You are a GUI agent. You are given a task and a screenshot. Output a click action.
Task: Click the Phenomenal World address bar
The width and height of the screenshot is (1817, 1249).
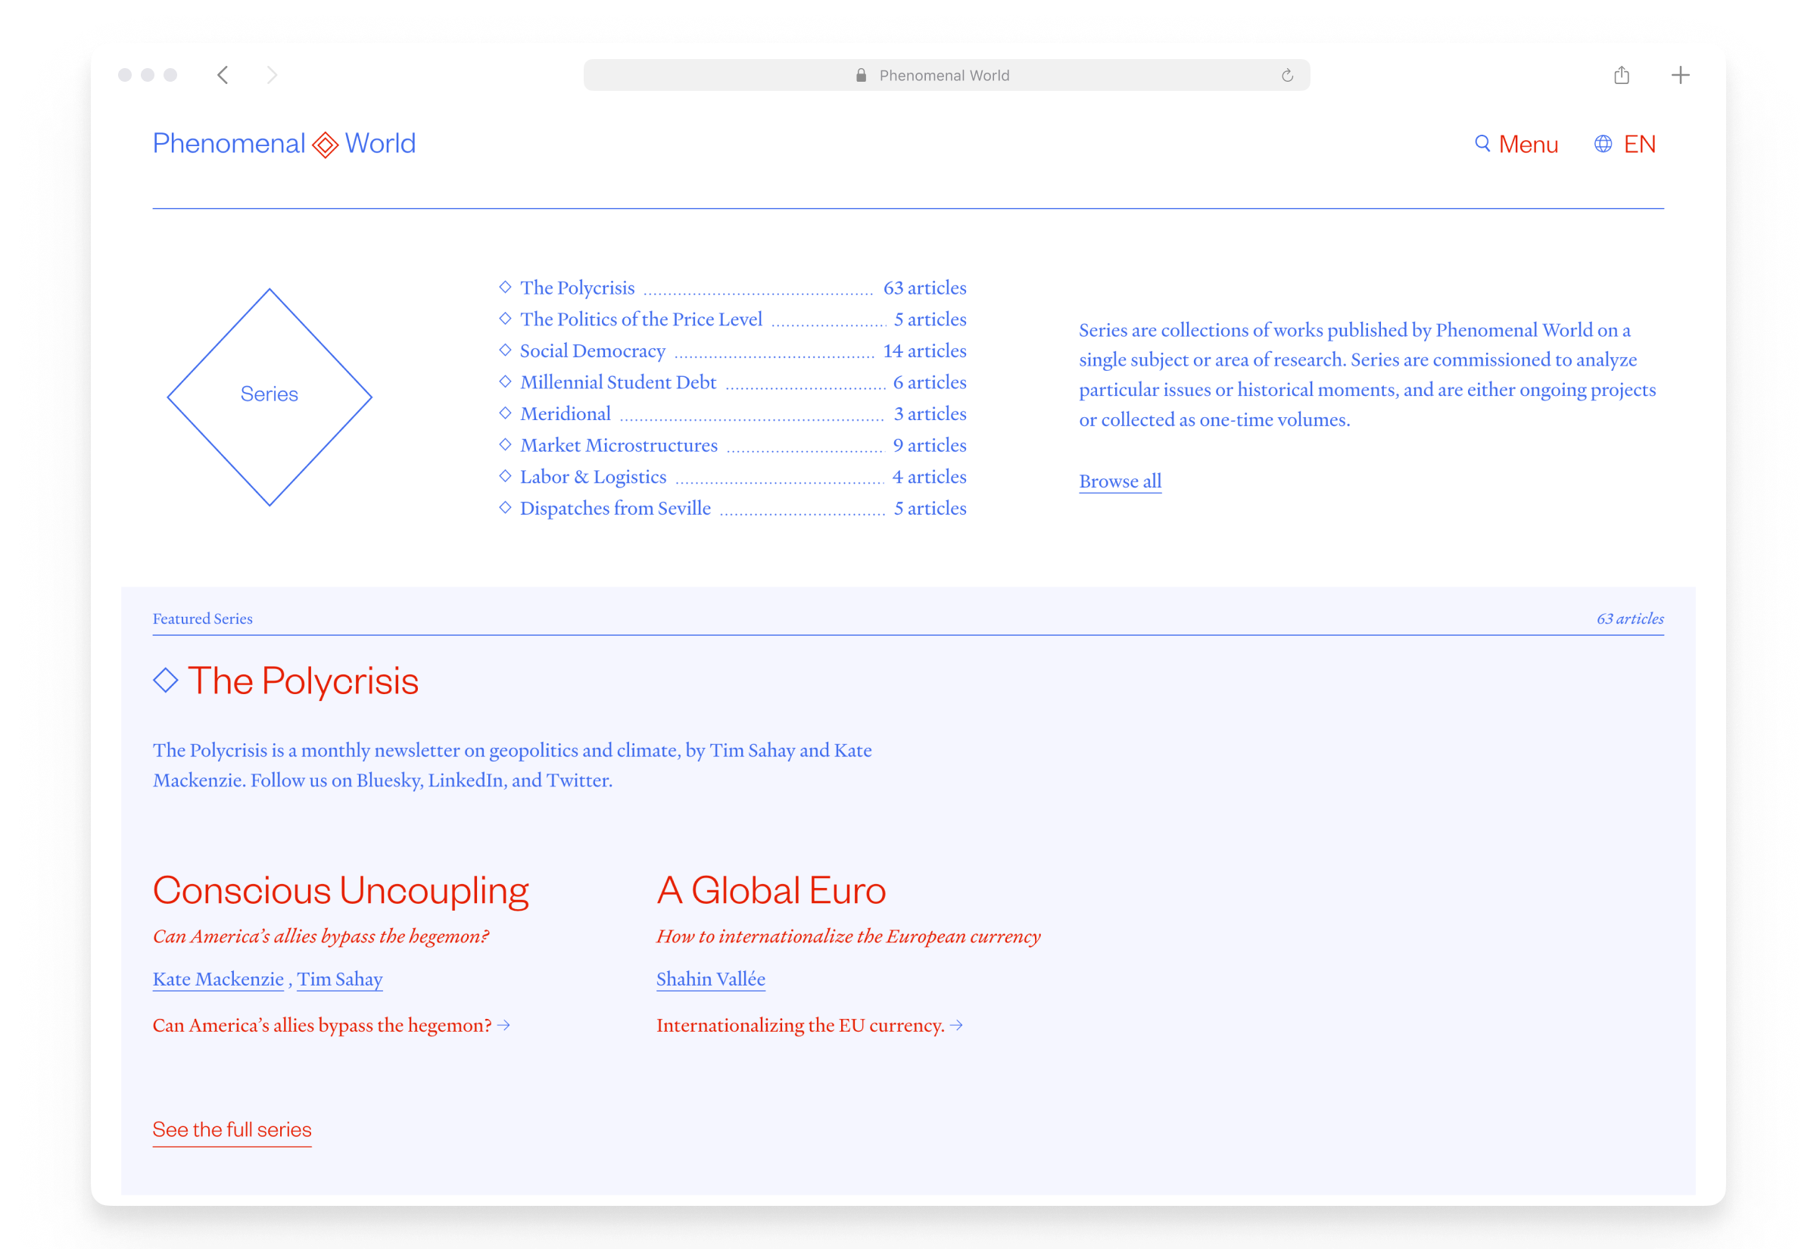point(945,76)
